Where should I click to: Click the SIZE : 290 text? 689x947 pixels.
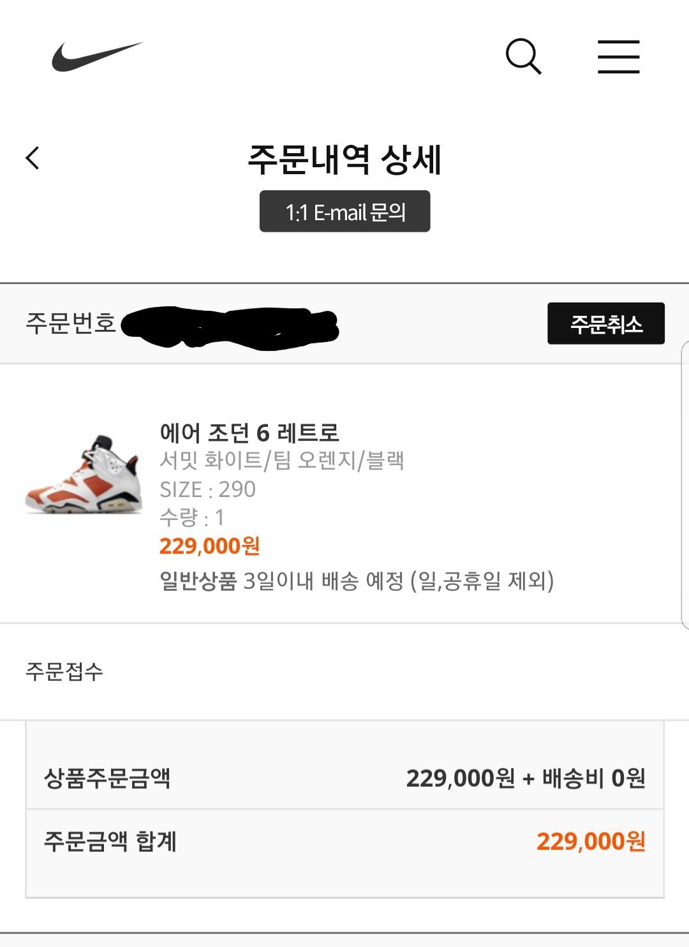coord(207,489)
